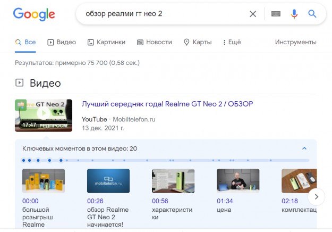Open the 00:56 характеристики thumbnail
This screenshot has width=332, height=232.
[x=173, y=181]
